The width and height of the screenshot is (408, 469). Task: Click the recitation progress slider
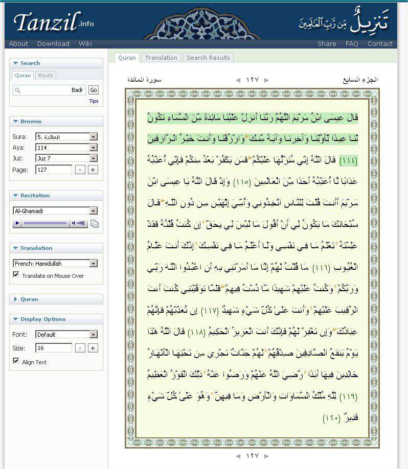coord(45,223)
